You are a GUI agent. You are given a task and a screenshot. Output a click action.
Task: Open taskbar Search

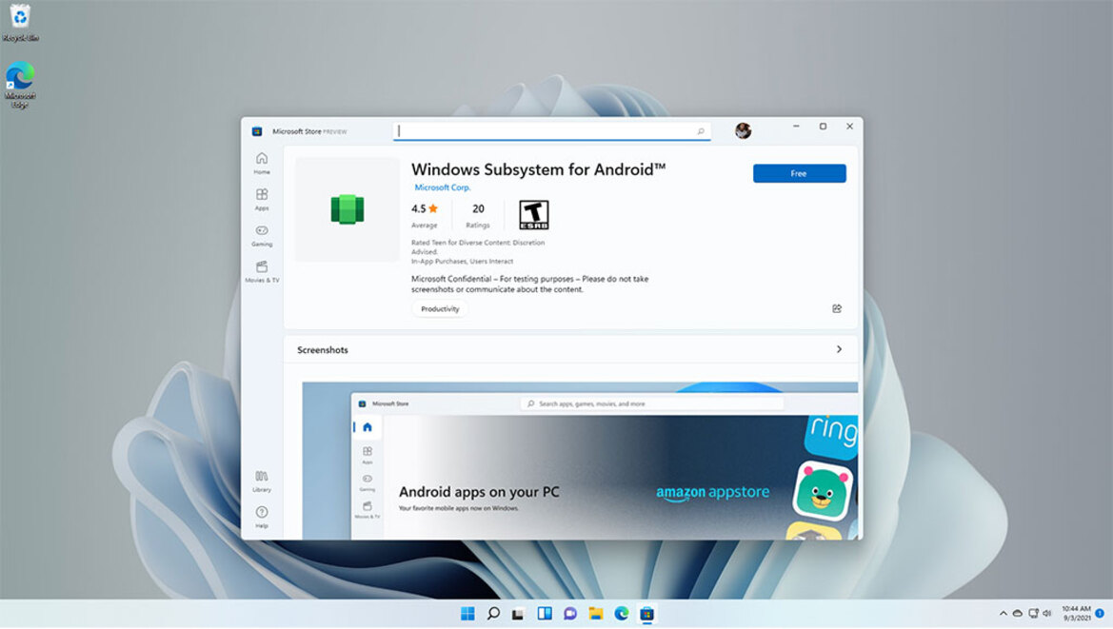[x=493, y=614]
